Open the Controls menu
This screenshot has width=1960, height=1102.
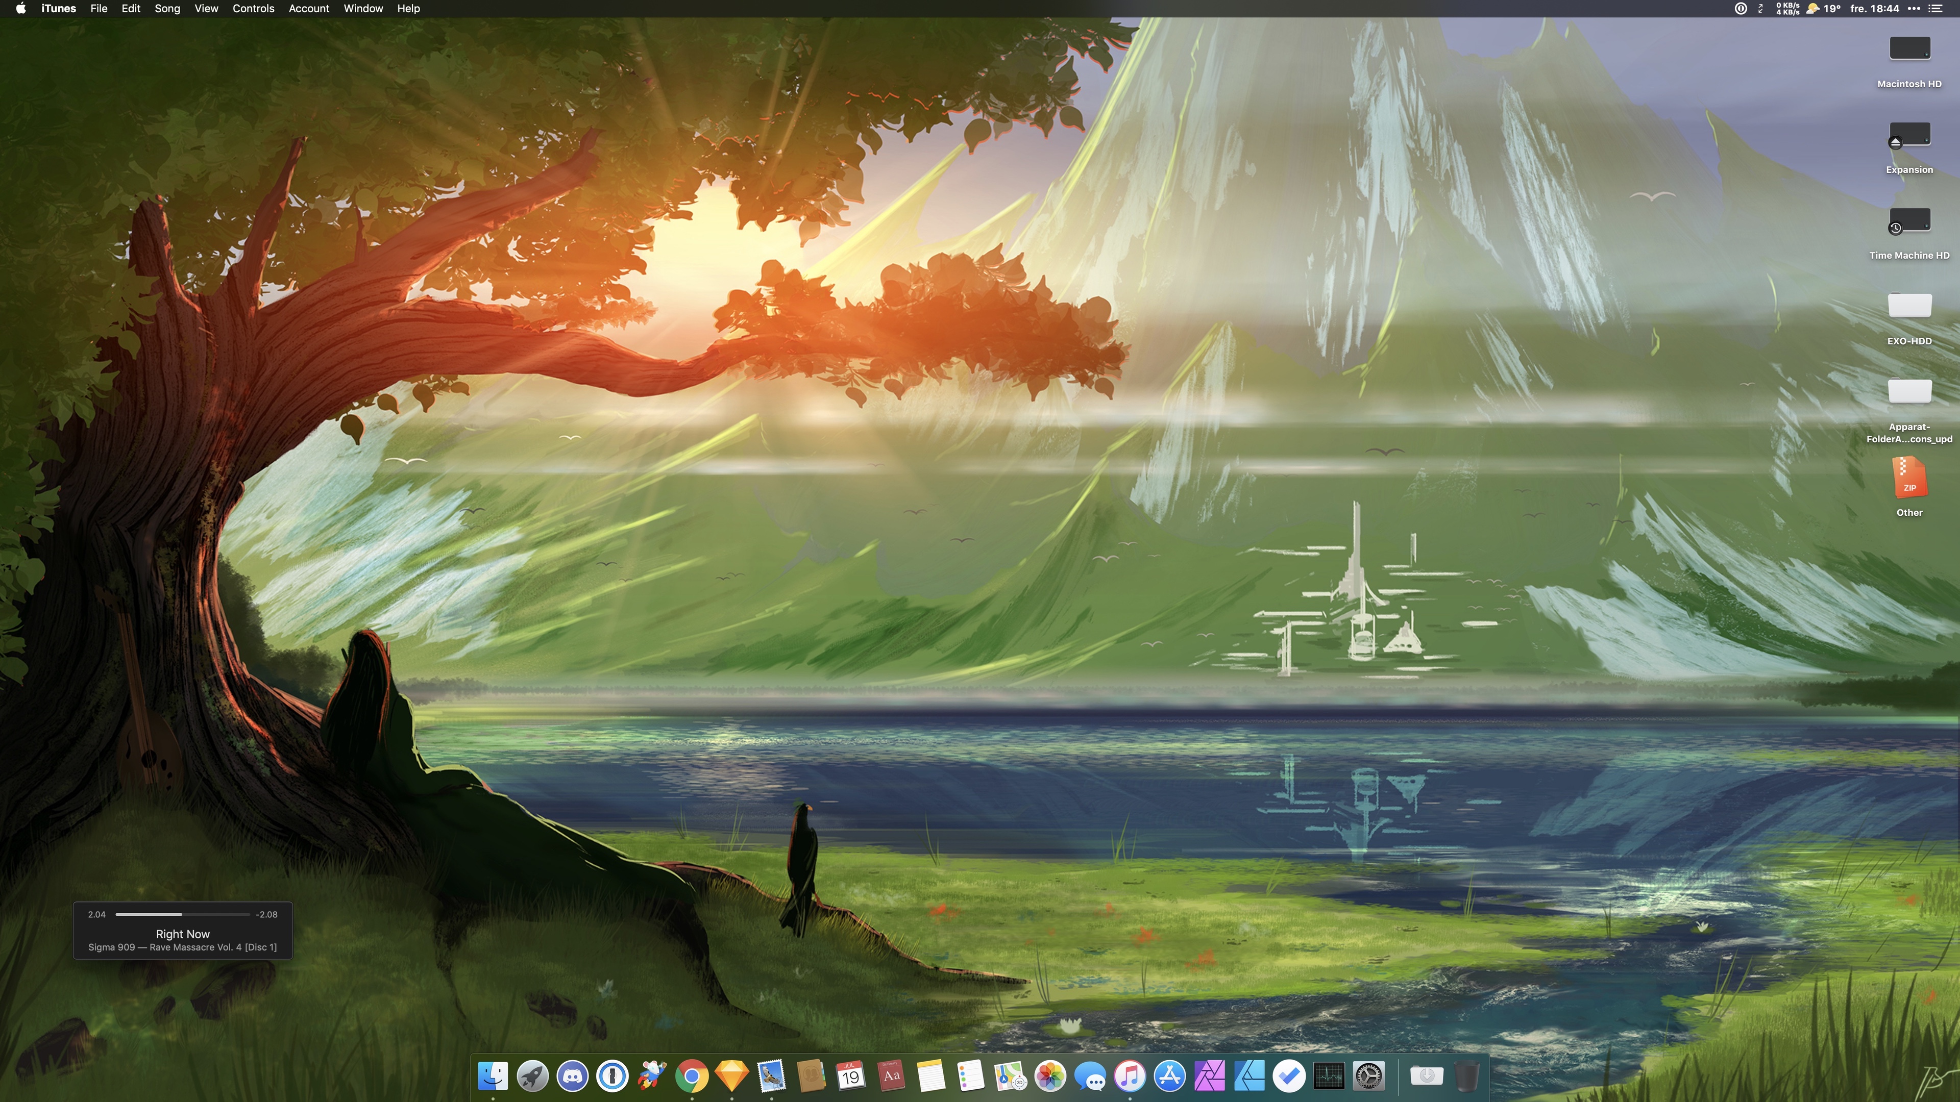(x=253, y=8)
